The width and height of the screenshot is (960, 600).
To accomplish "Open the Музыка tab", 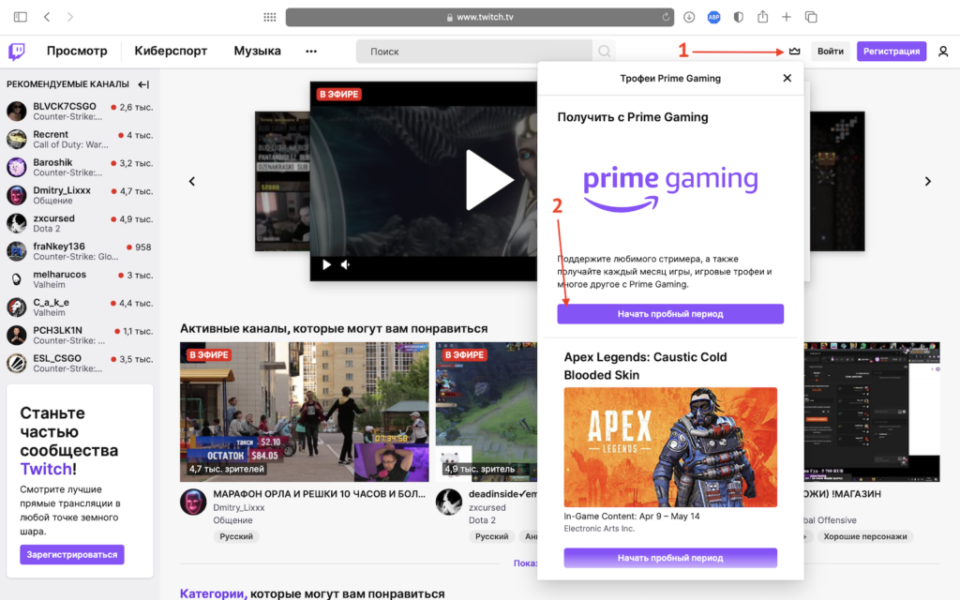I will coord(258,52).
